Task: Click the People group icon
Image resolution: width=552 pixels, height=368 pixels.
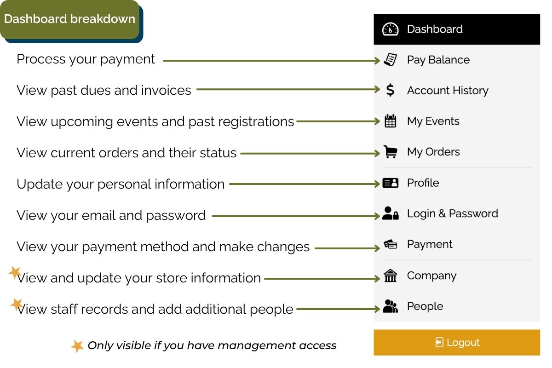Action: (390, 306)
